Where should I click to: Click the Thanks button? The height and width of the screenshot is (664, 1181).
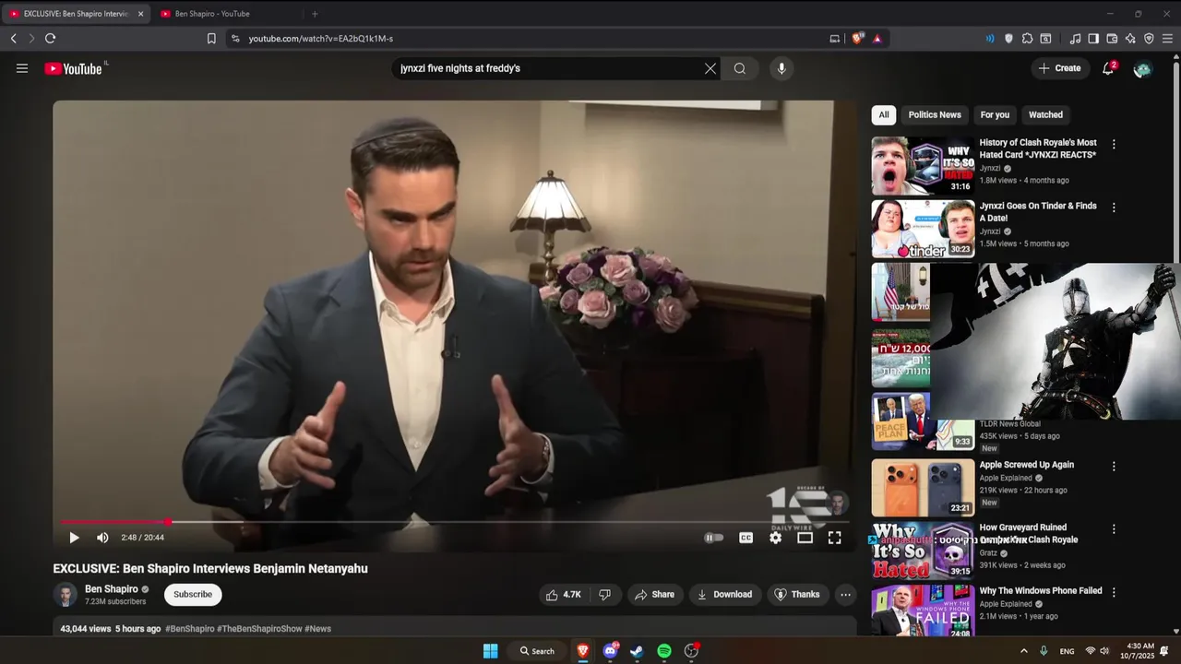pos(796,595)
